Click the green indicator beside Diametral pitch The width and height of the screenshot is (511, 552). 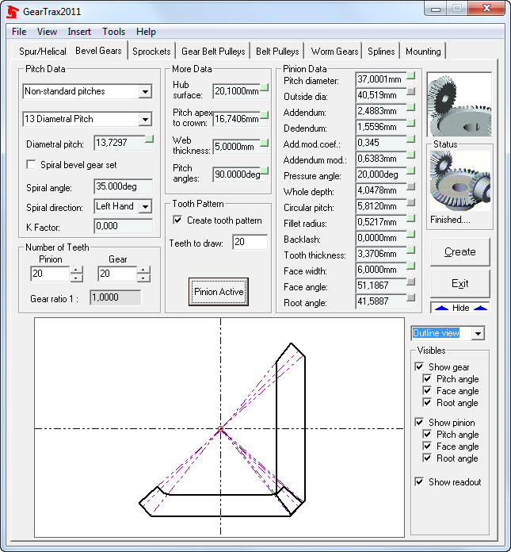(149, 139)
